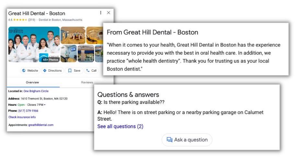Click the green Open hours status

tap(21, 105)
